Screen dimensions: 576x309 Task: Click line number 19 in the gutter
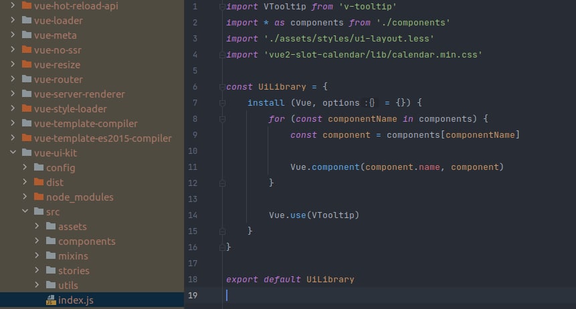(193, 295)
